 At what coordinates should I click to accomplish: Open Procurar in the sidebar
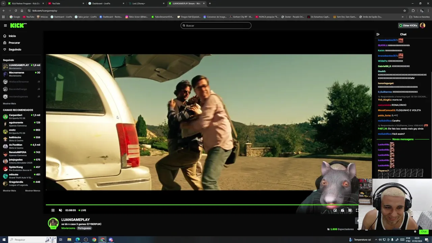[x=14, y=43]
